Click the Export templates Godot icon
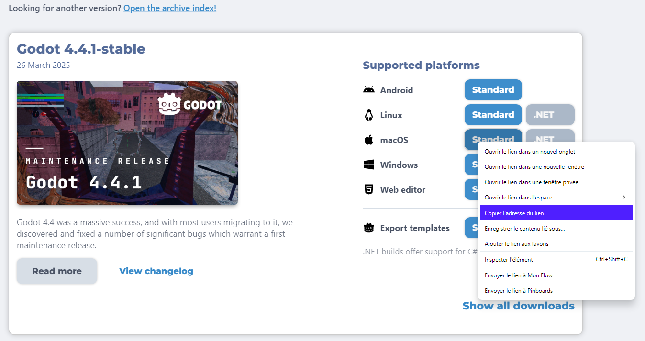Image resolution: width=645 pixels, height=341 pixels. coord(368,228)
